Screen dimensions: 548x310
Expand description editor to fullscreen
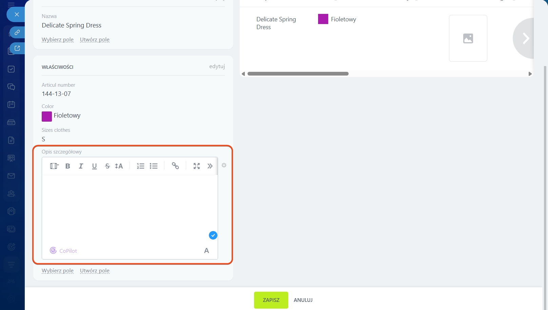(197, 166)
